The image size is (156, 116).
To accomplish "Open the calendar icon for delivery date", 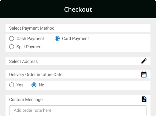I will pos(144,74).
